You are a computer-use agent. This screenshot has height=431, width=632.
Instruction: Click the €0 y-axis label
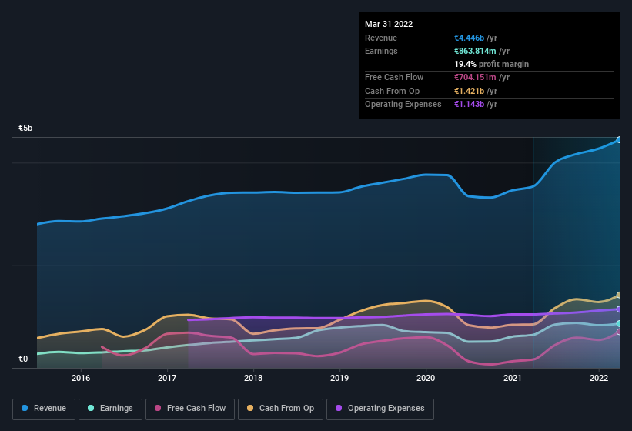tap(23, 359)
